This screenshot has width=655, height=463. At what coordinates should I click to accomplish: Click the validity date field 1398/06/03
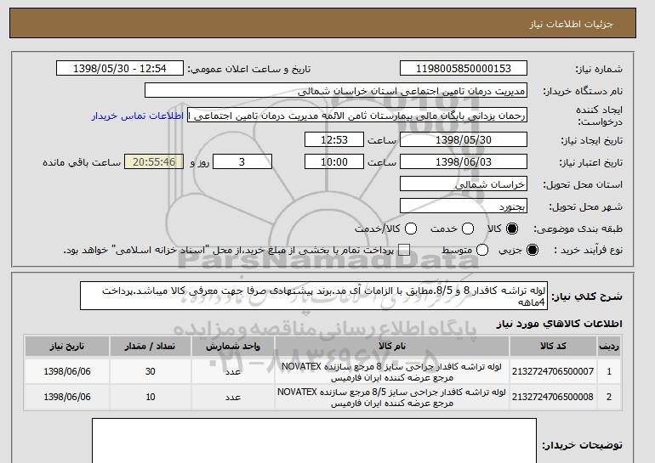pos(464,161)
